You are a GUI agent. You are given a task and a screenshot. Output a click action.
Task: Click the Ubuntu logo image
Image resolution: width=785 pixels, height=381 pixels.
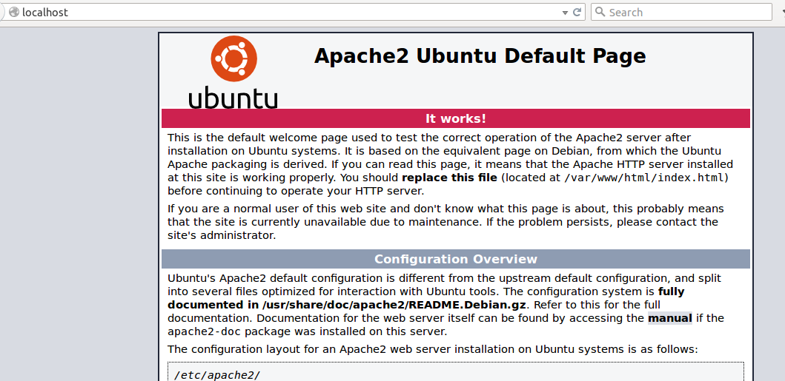pyautogui.click(x=233, y=73)
